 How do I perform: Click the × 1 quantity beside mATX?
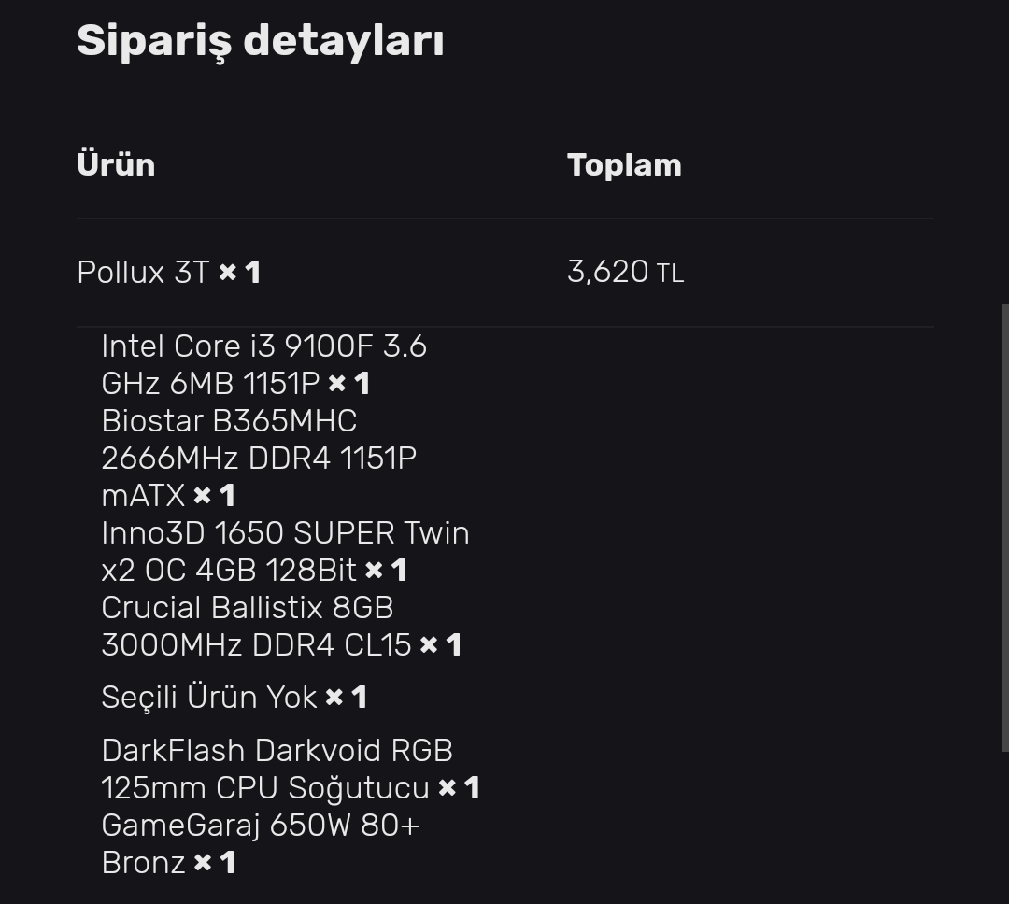point(214,496)
